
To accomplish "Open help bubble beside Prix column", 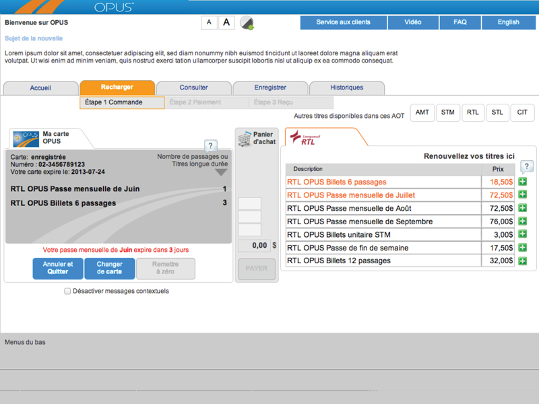I will [x=527, y=166].
